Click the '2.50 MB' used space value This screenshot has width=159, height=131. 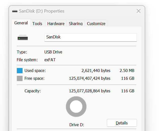[127, 71]
